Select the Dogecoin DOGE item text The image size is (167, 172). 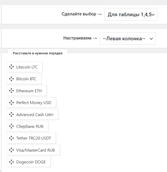click(x=31, y=162)
